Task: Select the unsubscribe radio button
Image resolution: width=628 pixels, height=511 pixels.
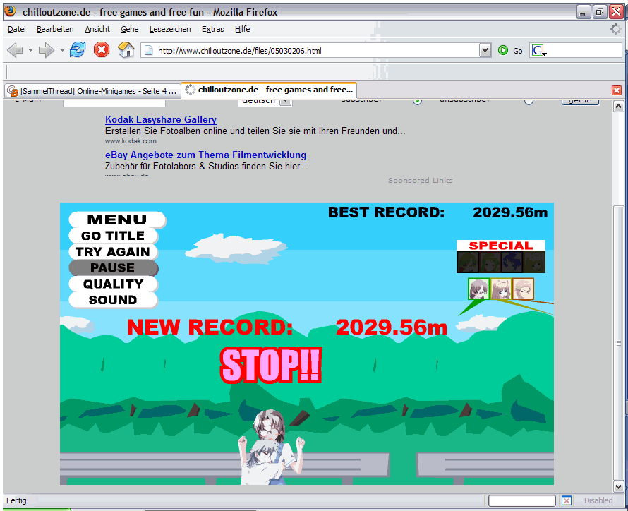Action: (529, 101)
